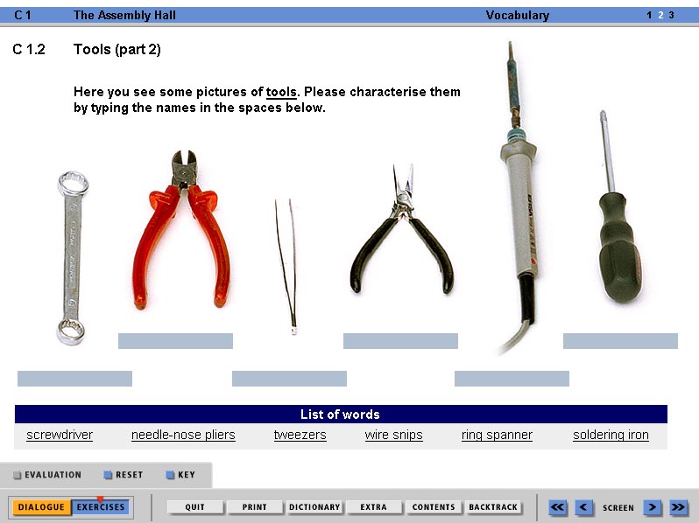Switch to Dialogue mode
Screen dimensions: 699x523
click(41, 507)
